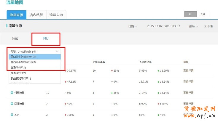Open the 日期 date dropdown

(132, 26)
